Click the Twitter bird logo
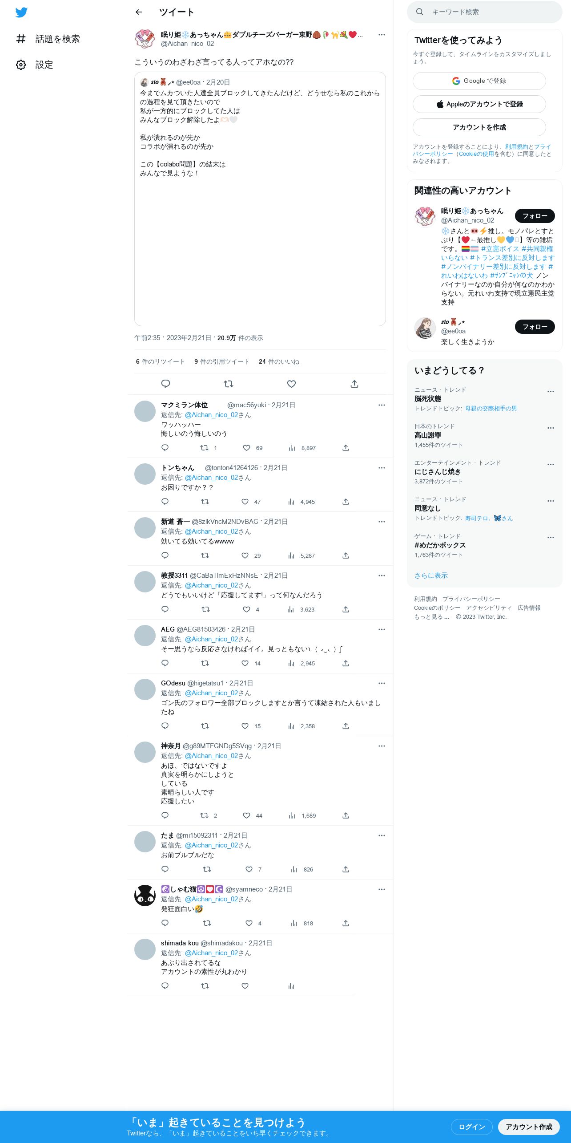This screenshot has height=1143, width=571. (x=21, y=12)
